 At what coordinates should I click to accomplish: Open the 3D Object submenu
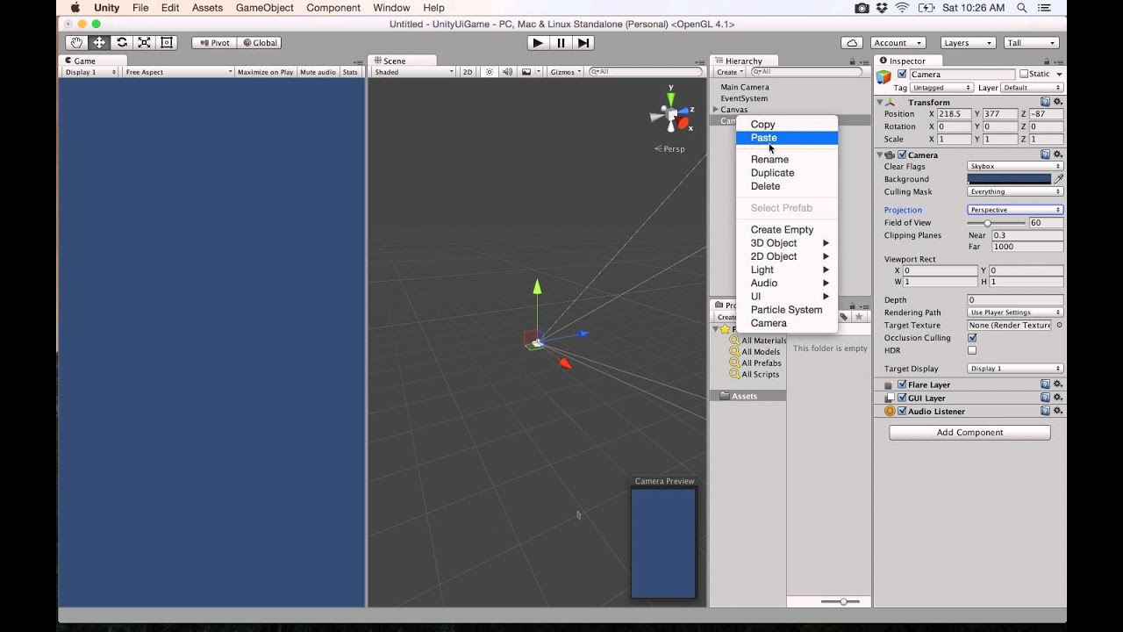point(787,243)
